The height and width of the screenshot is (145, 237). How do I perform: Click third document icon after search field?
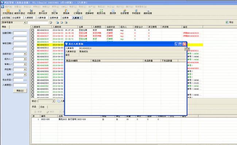pyautogui.click(x=66, y=23)
